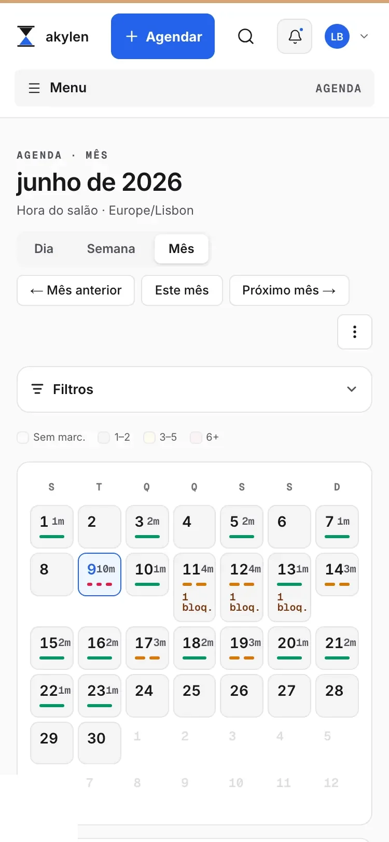Switch to the Semana view tab
Viewport: 389px width, 842px height.
coord(111,249)
